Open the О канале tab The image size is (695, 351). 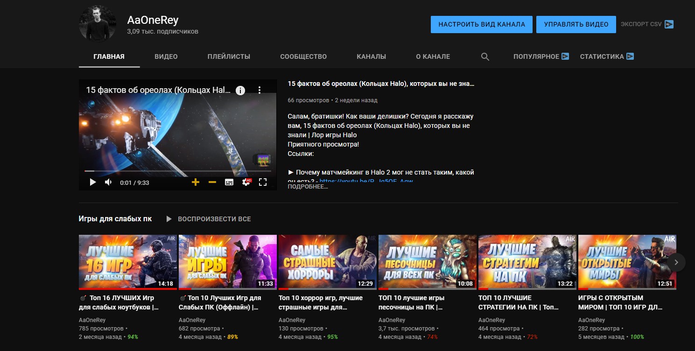[433, 56]
